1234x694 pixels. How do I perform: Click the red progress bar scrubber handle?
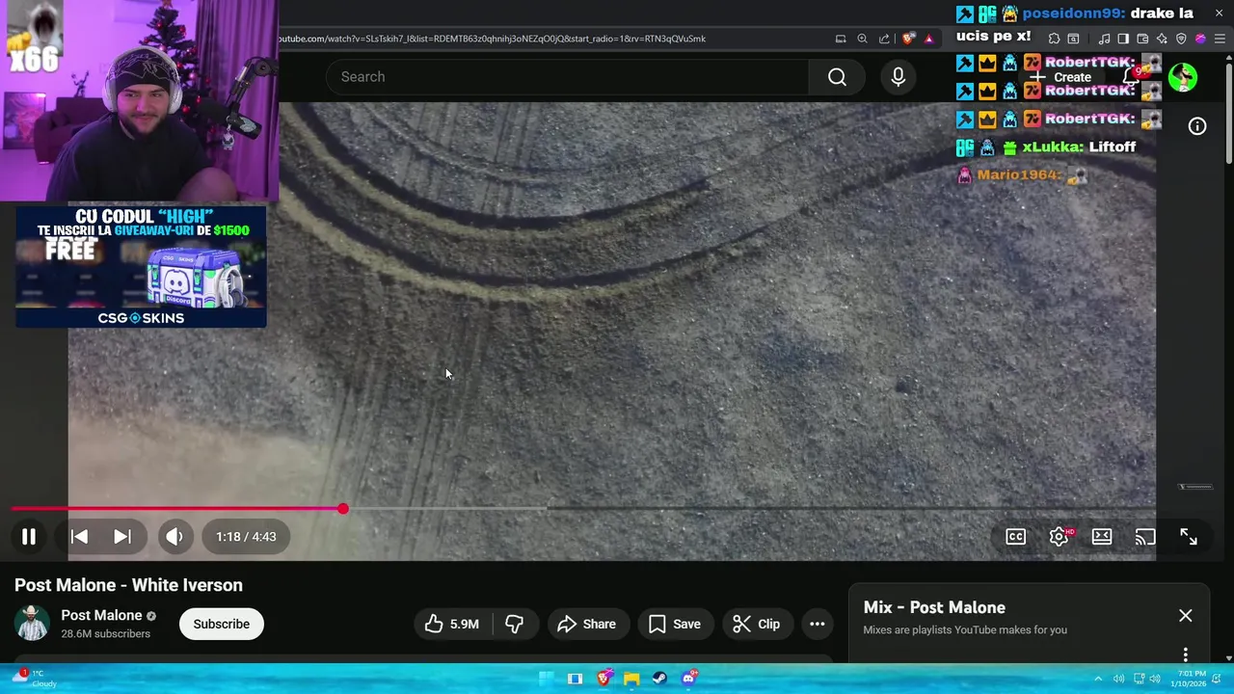pos(342,508)
